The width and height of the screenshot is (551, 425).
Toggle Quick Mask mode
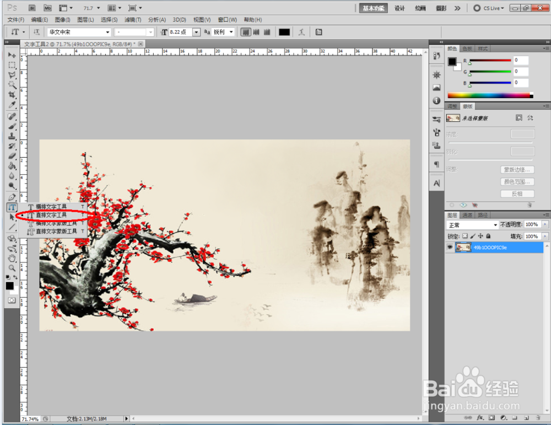[12, 300]
